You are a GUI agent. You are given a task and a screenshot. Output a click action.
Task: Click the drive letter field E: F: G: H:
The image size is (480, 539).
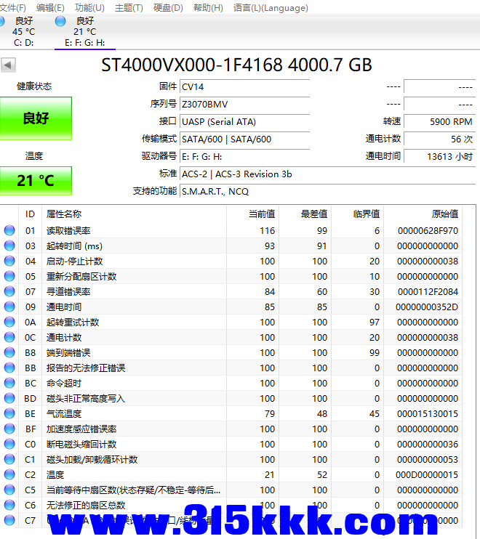click(x=244, y=157)
